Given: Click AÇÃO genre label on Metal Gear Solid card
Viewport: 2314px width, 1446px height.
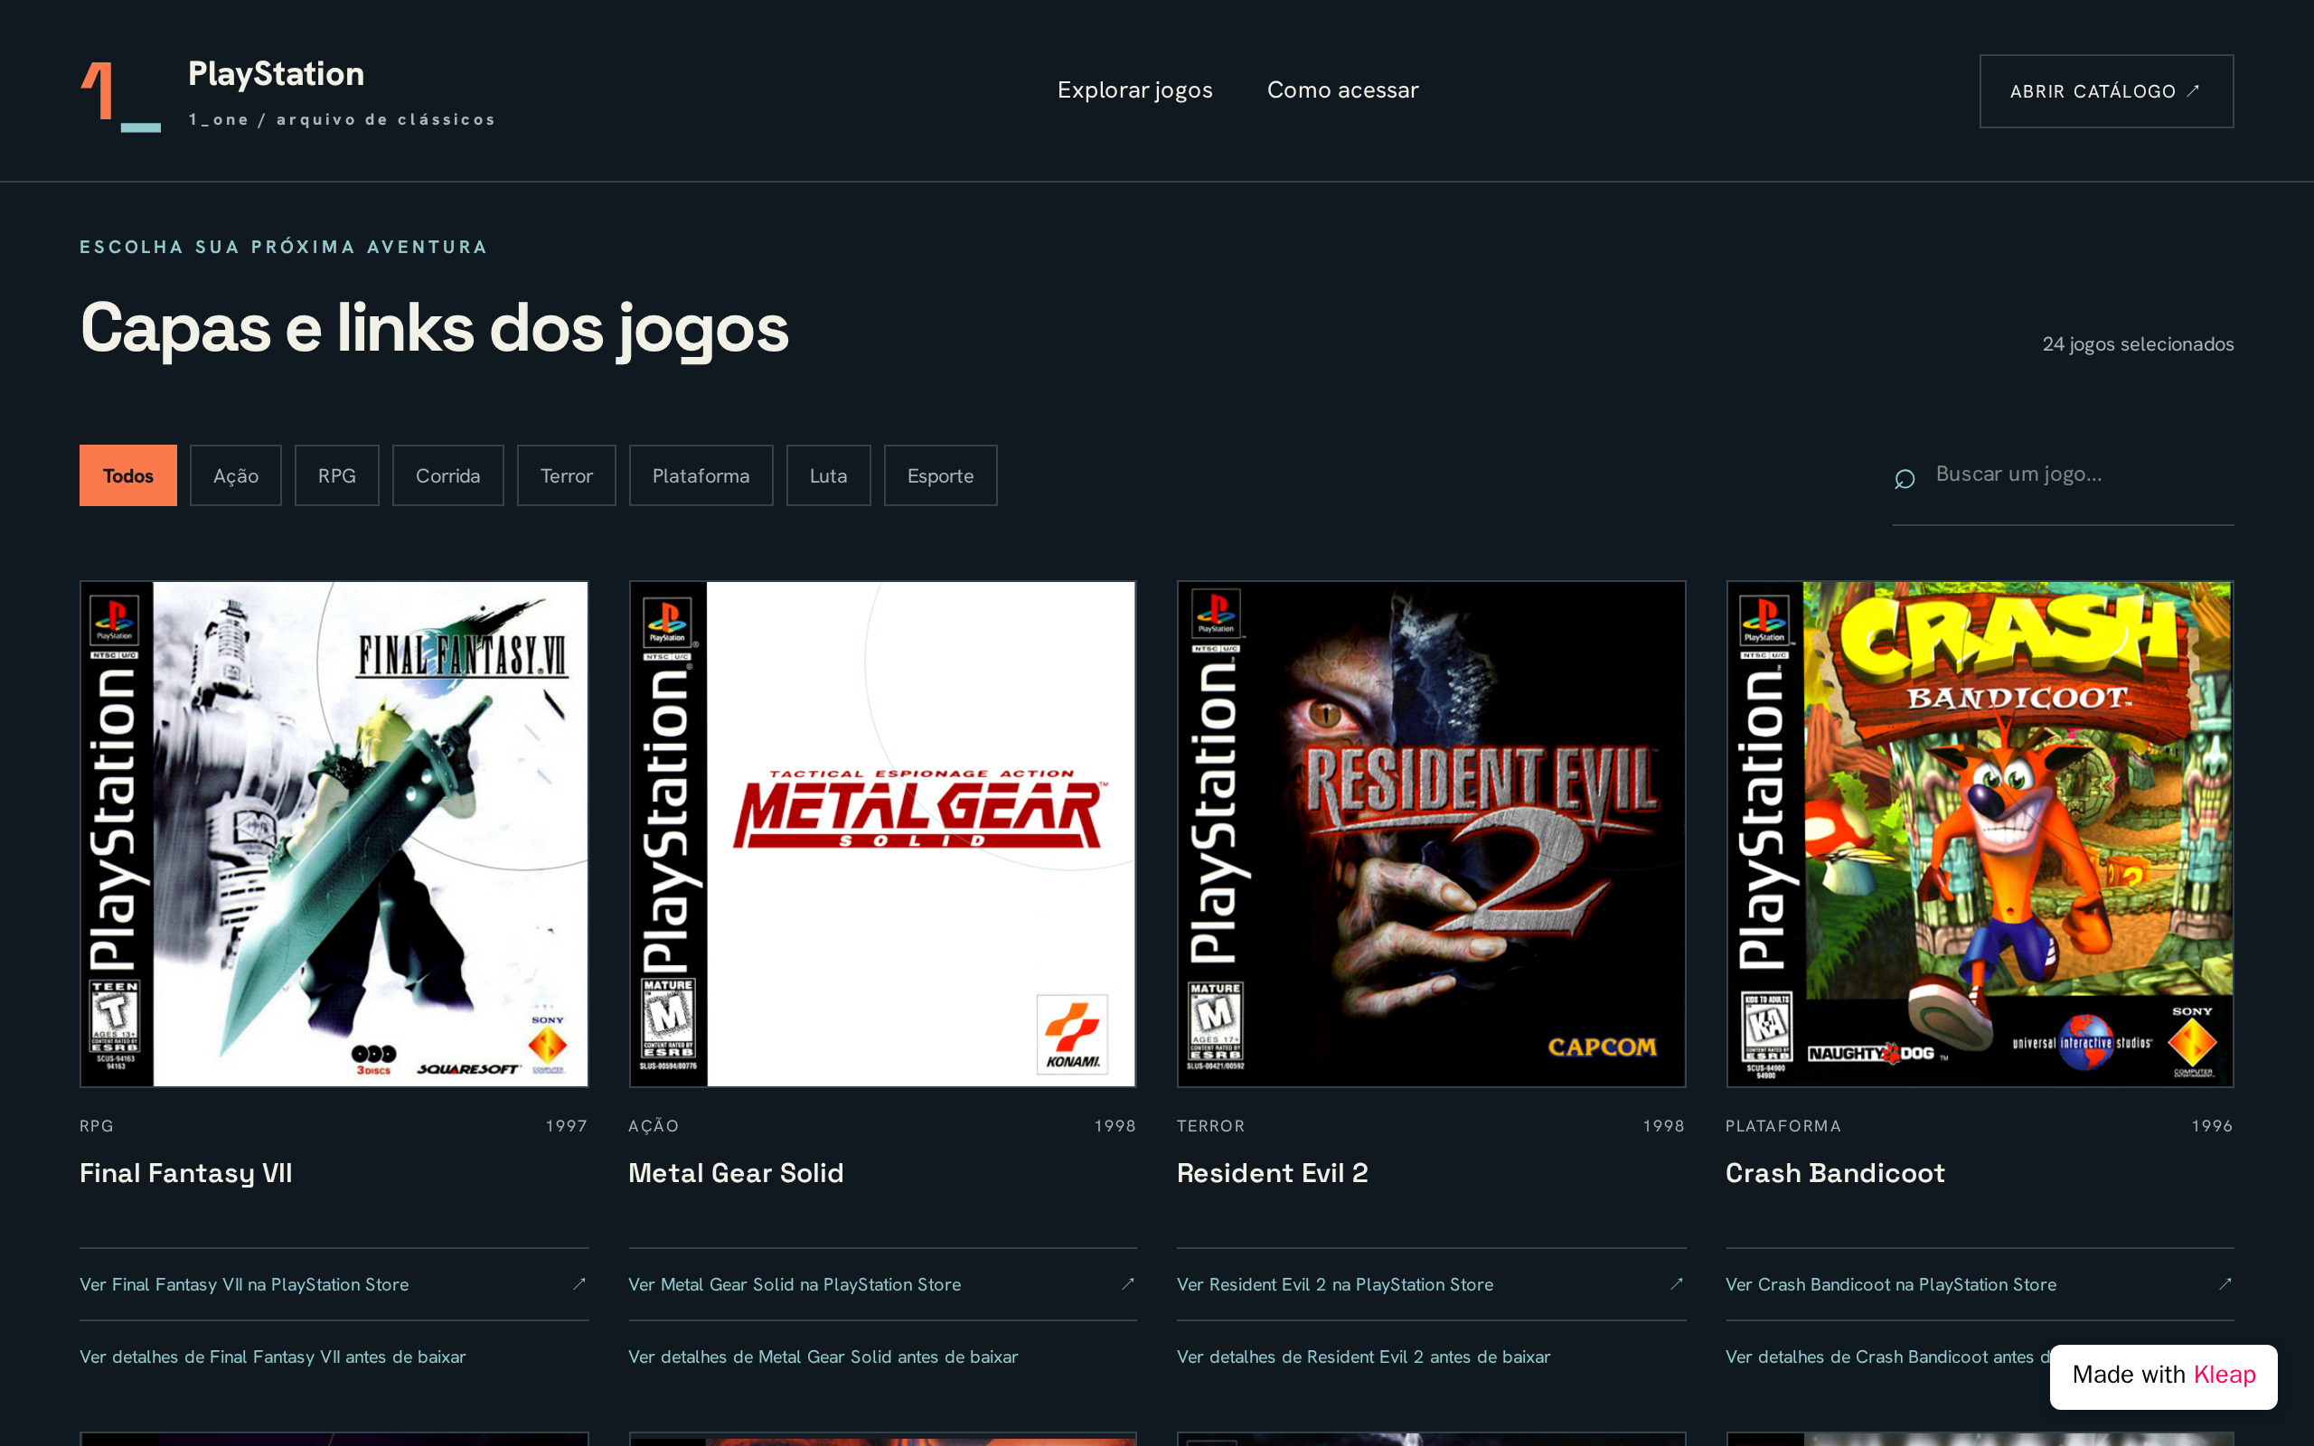Looking at the screenshot, I should (x=654, y=1126).
